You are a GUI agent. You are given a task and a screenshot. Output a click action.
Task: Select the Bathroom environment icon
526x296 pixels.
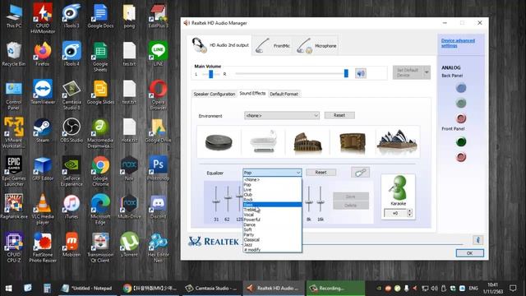263,141
